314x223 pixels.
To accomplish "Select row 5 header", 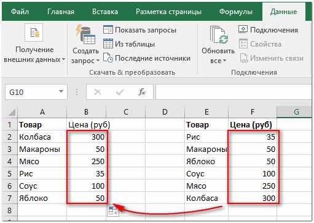I will 10,173.
